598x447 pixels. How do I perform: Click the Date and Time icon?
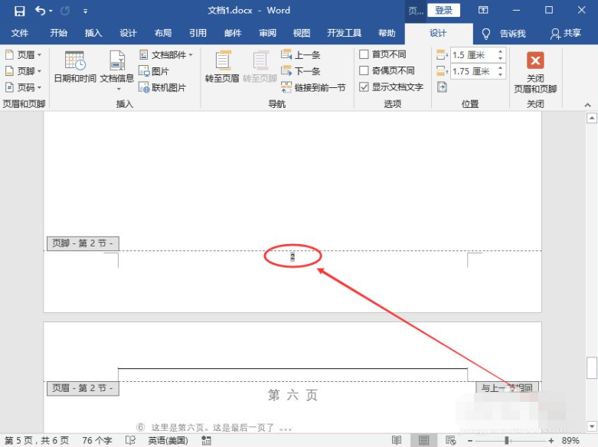point(75,62)
